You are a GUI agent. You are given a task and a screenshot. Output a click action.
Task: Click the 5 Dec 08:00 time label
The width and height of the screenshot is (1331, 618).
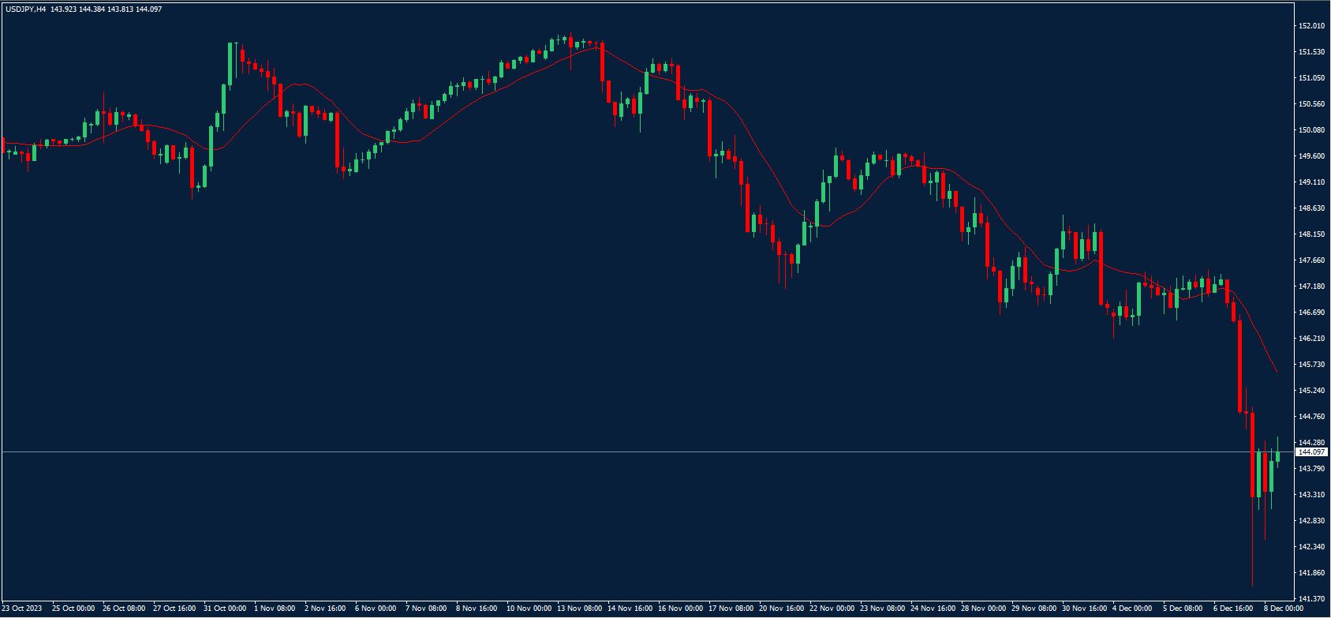[1183, 609]
